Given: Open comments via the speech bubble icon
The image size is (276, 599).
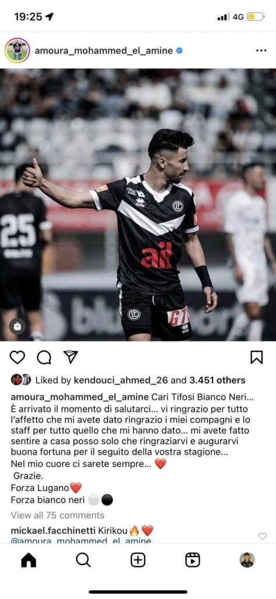Looking at the screenshot, I should click(44, 357).
